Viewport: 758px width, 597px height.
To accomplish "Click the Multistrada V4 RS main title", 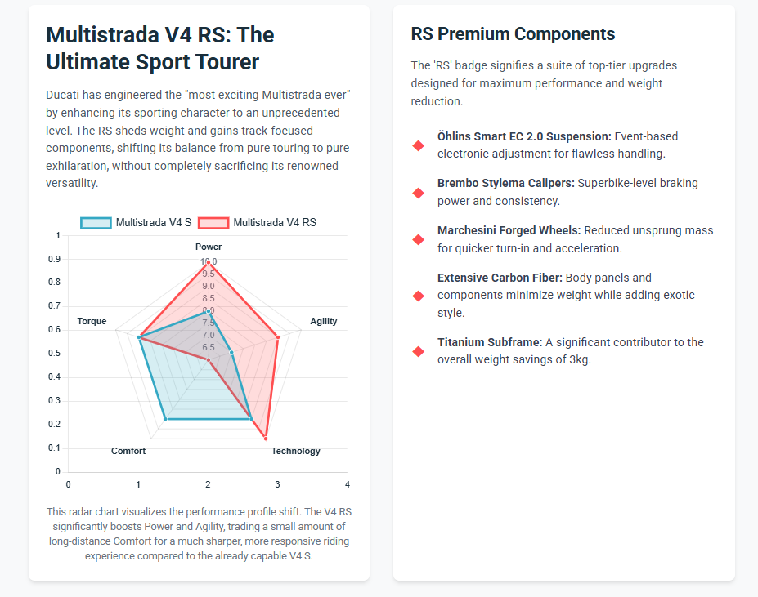I will 160,47.
